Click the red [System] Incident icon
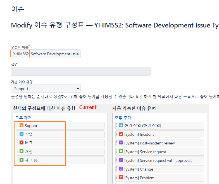Image resolution: width=219 pixels, height=184 pixels. pos(121,134)
